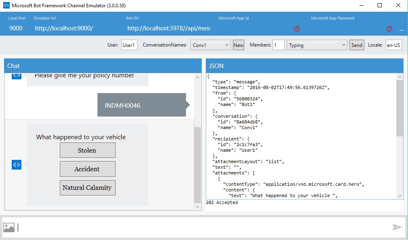
Task: Click the Chat scrollbar down arrow
Action: (197, 207)
